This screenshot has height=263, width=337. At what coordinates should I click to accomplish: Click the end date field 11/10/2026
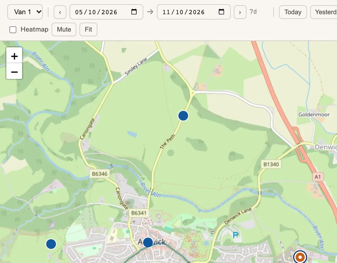click(194, 12)
